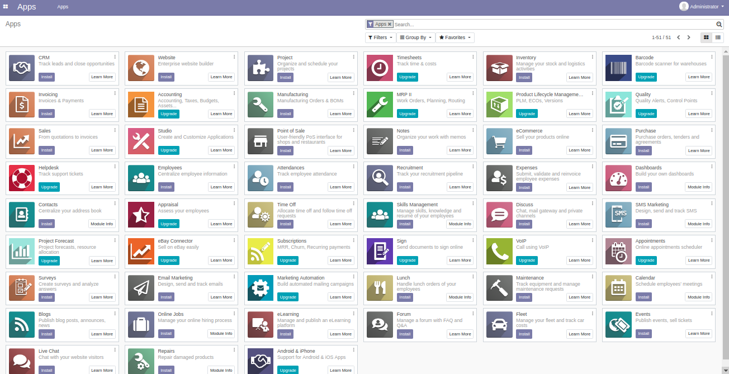Upgrade the Timesheets app
729x374 pixels.
click(x=407, y=77)
